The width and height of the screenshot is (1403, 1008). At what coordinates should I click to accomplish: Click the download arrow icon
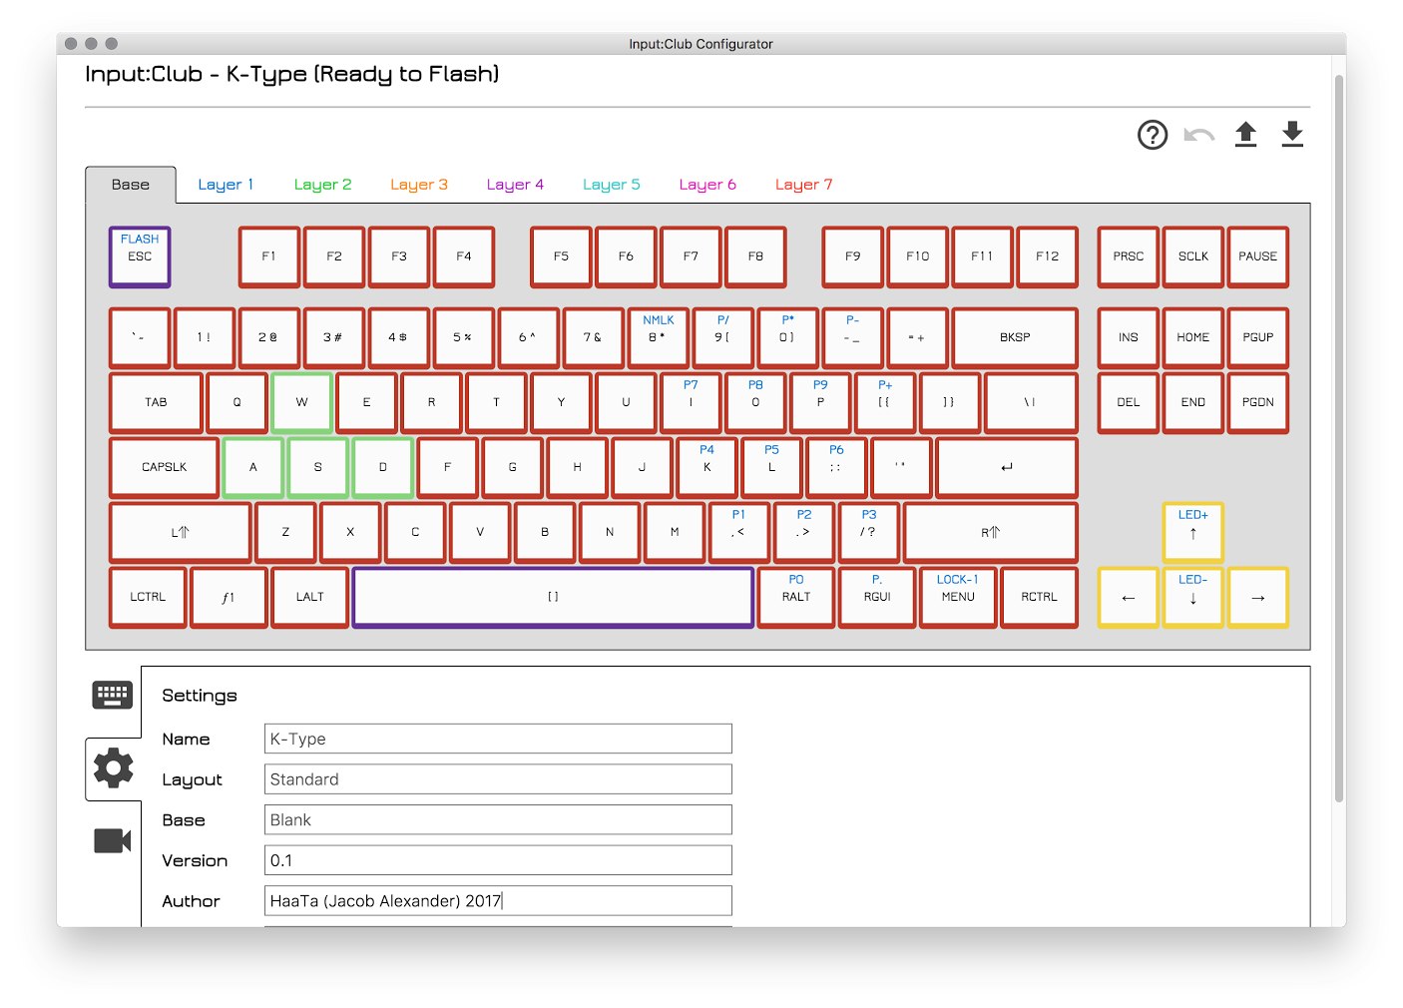point(1292,134)
